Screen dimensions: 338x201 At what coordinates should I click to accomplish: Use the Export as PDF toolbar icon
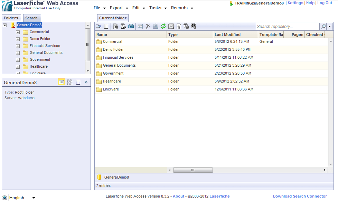(x=123, y=26)
